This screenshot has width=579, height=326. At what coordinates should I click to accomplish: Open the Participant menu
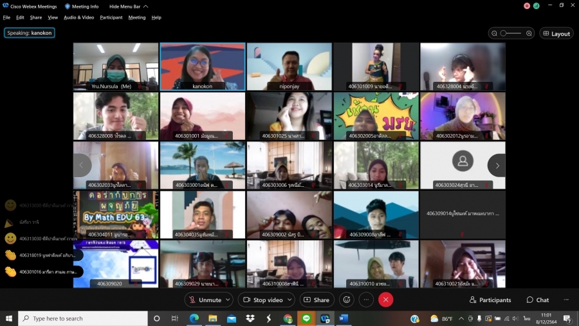click(x=111, y=17)
